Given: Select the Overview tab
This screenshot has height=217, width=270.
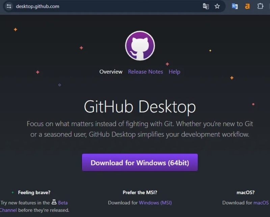Looking at the screenshot, I should (x=111, y=72).
